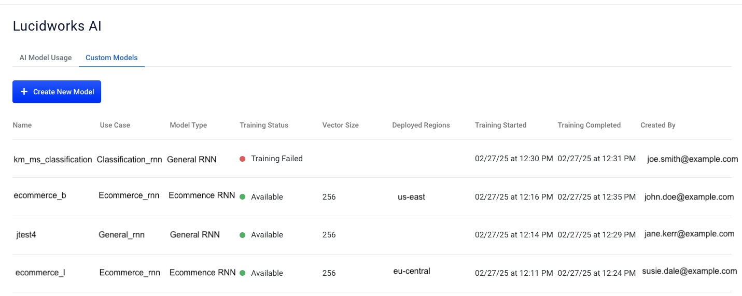This screenshot has width=742, height=296.
Task: Click creator susie.dale@example.com
Action: (689, 271)
